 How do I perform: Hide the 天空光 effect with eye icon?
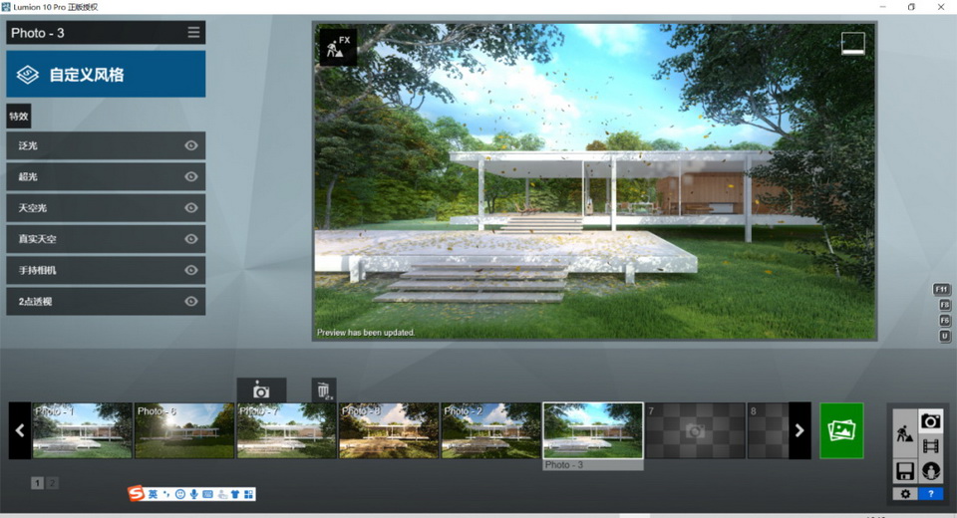tap(191, 207)
